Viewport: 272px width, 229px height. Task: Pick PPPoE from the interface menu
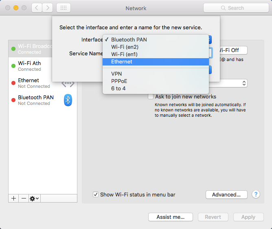(119, 81)
